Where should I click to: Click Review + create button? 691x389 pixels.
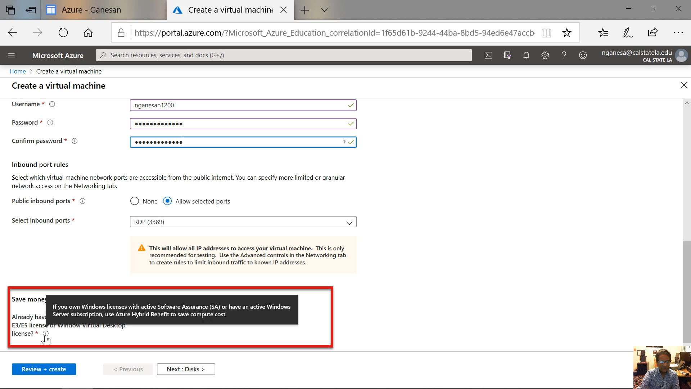[x=44, y=369]
